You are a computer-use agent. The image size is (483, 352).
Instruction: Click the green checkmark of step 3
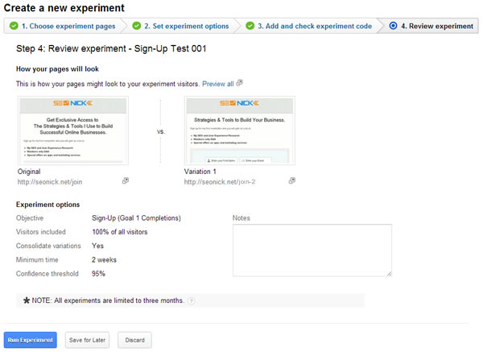click(x=250, y=26)
